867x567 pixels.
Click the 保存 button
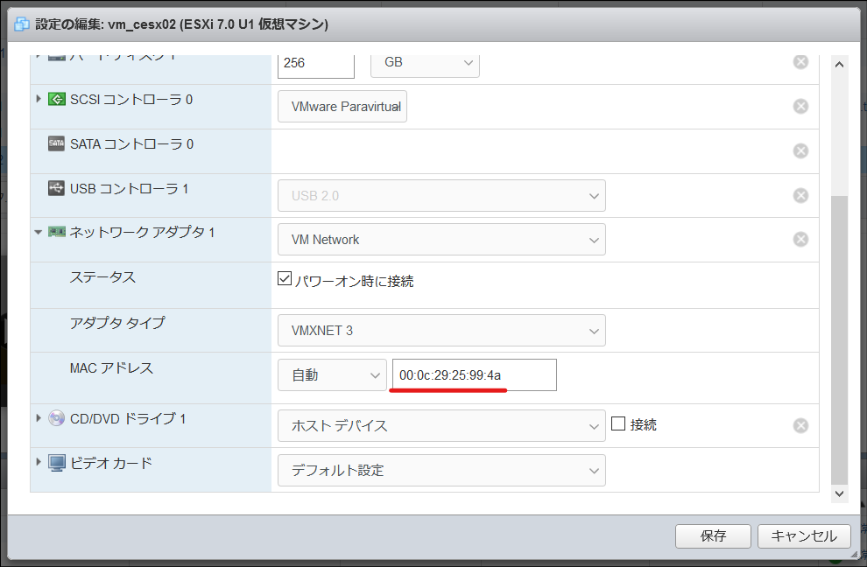713,536
